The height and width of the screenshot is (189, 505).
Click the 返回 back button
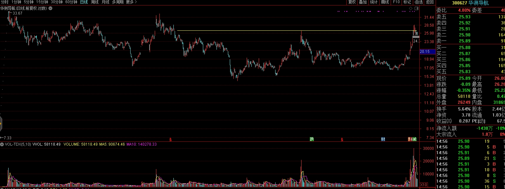[x=430, y=2]
